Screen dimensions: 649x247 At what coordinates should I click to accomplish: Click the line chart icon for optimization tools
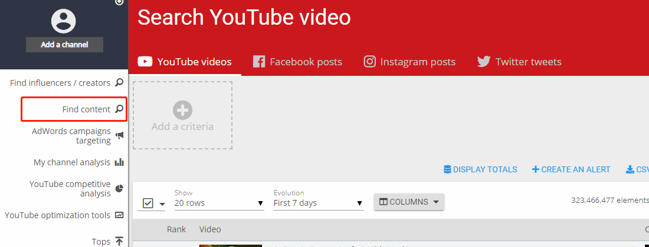119,215
